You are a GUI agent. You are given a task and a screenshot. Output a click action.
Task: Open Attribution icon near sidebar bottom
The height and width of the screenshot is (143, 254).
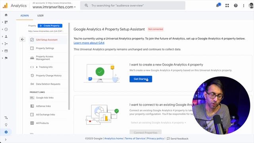[6, 118]
